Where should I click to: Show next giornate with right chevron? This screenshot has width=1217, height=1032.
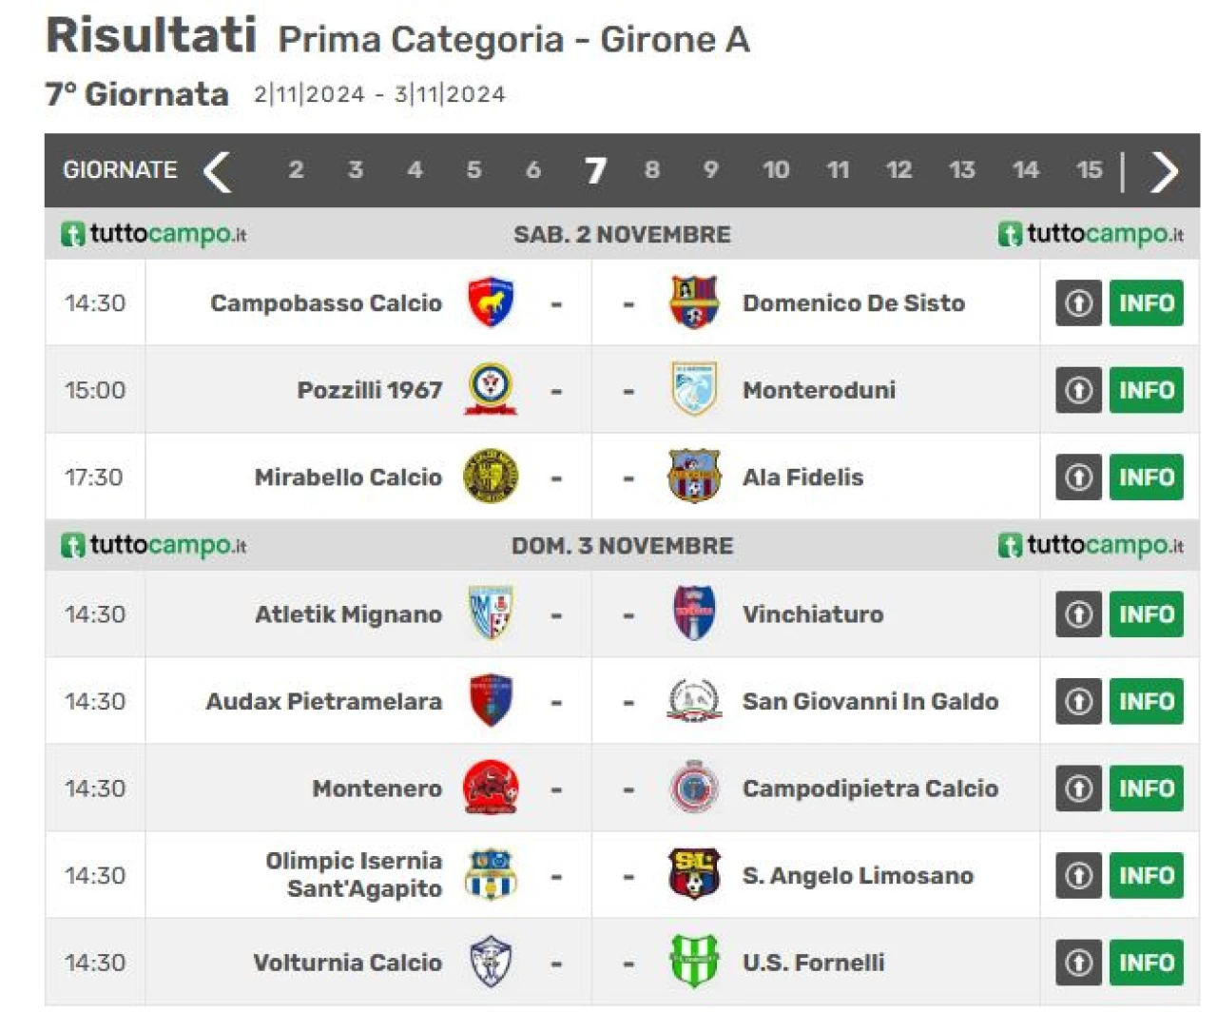click(x=1164, y=171)
